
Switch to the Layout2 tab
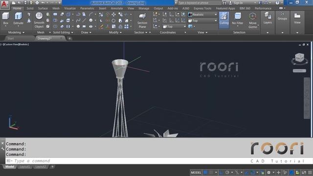(x=41, y=167)
